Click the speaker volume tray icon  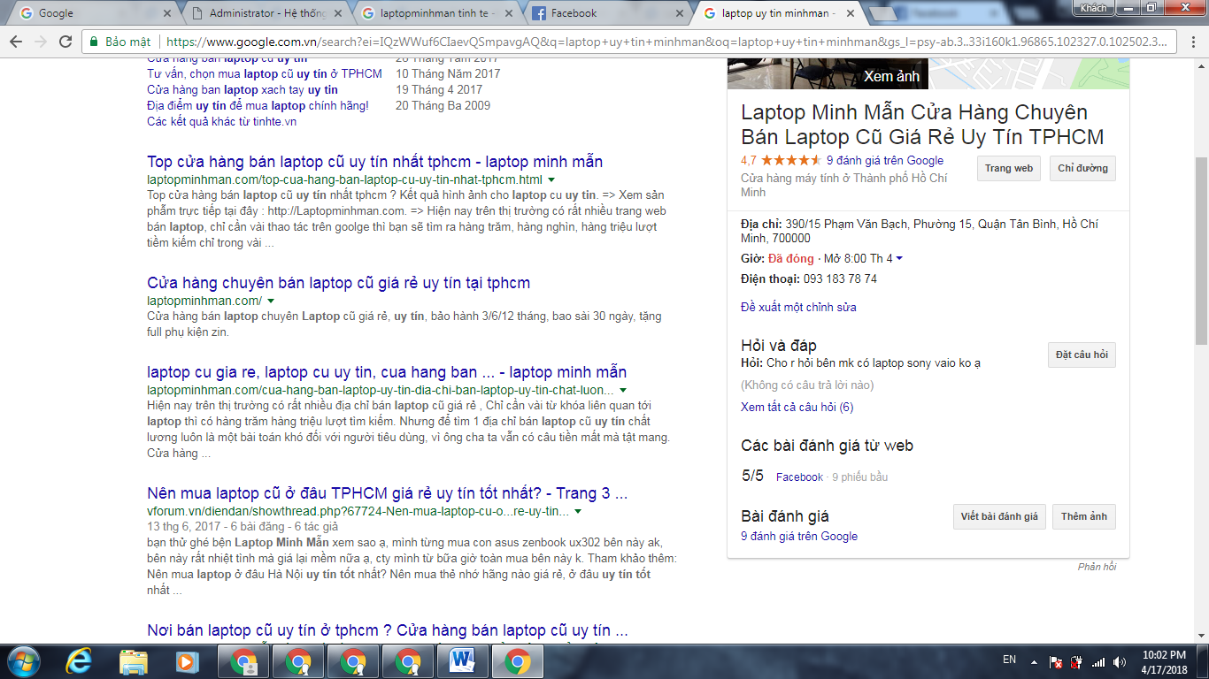[x=1120, y=661]
